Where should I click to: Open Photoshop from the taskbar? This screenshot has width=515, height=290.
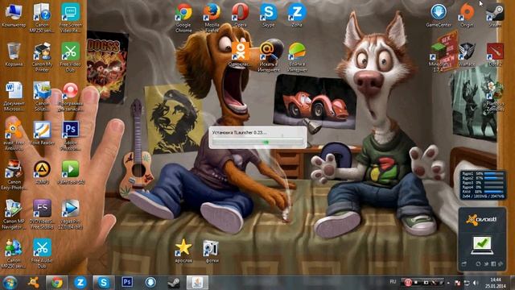coord(127,283)
